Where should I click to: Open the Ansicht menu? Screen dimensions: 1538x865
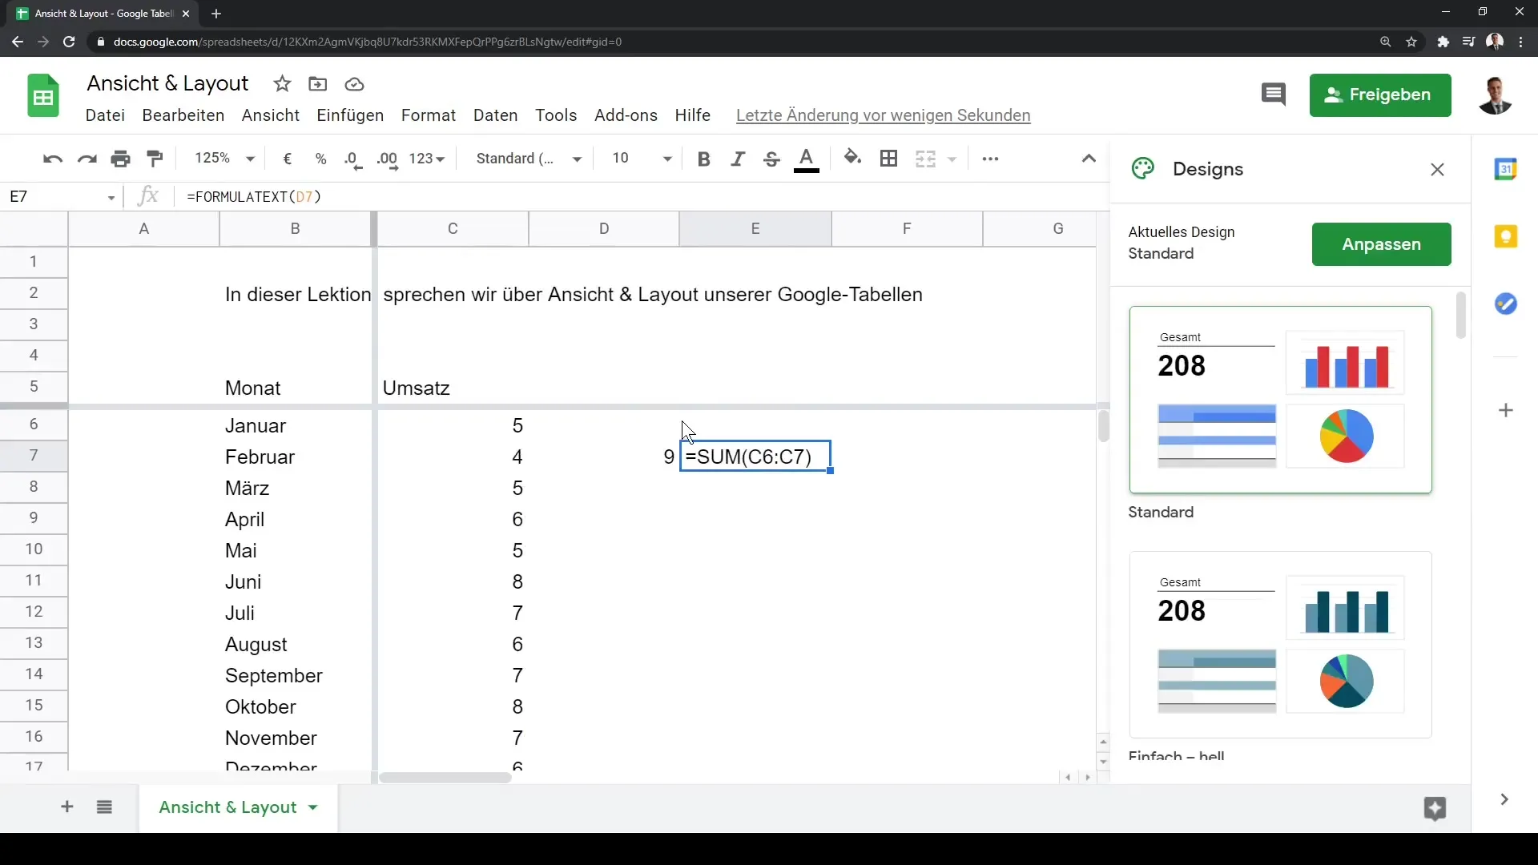271,114
